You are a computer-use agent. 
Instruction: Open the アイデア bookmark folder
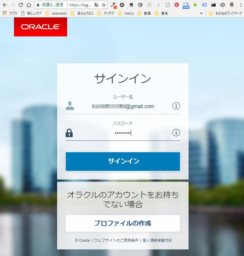click(106, 13)
